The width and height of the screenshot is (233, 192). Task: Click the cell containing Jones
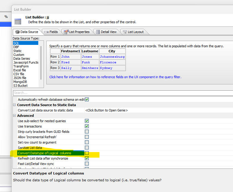coord(90,57)
